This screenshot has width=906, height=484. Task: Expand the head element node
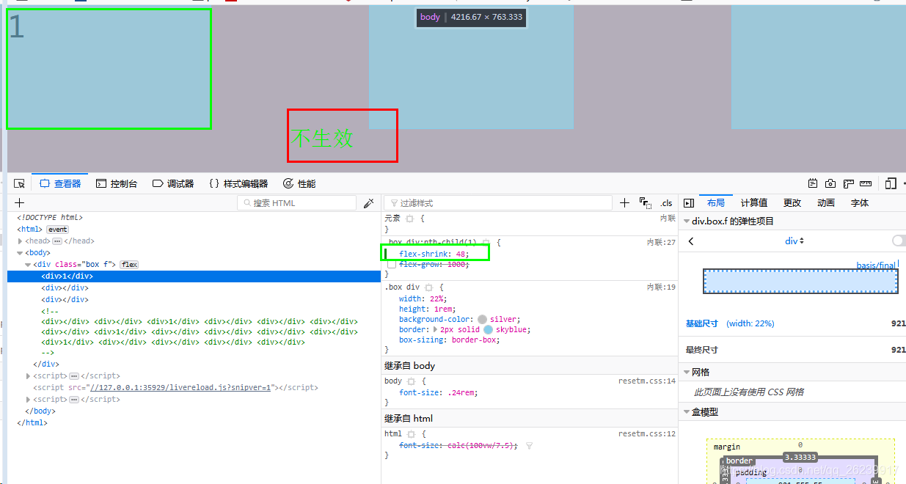pyautogui.click(x=21, y=241)
